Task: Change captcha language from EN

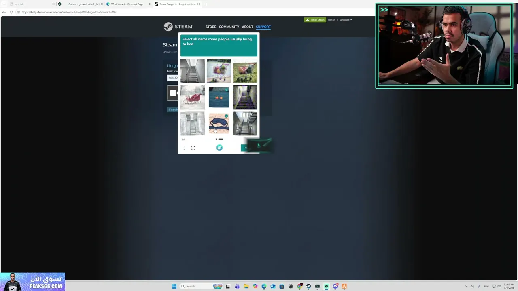Action: (183, 139)
